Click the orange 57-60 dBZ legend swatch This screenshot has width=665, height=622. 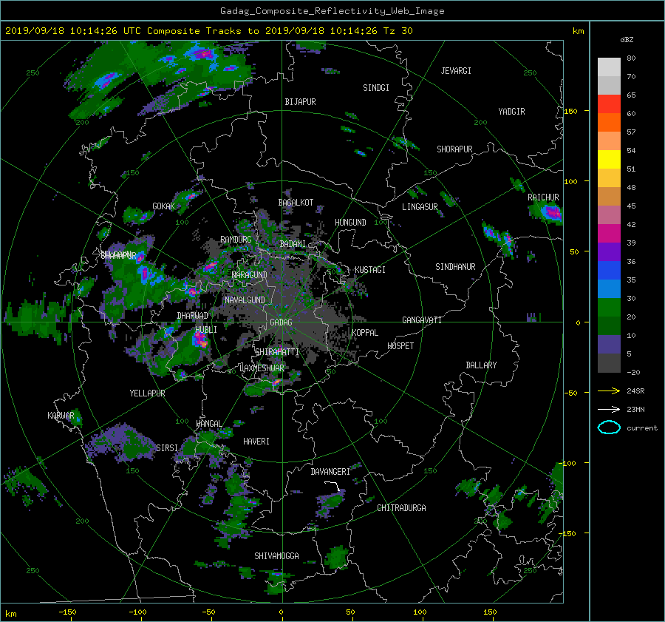pyautogui.click(x=609, y=122)
